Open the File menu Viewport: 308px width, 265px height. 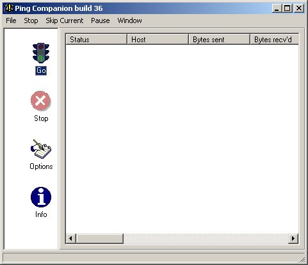point(11,20)
